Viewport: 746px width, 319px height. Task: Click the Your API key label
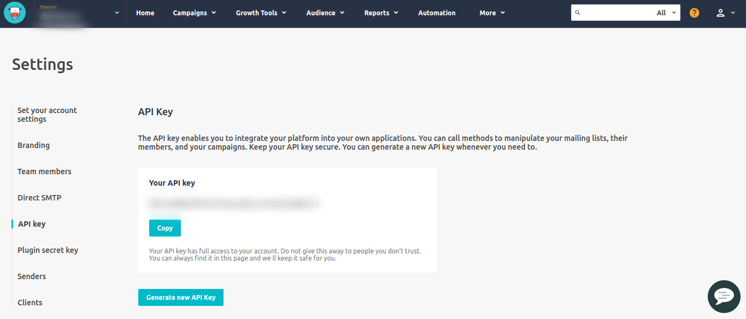[172, 183]
